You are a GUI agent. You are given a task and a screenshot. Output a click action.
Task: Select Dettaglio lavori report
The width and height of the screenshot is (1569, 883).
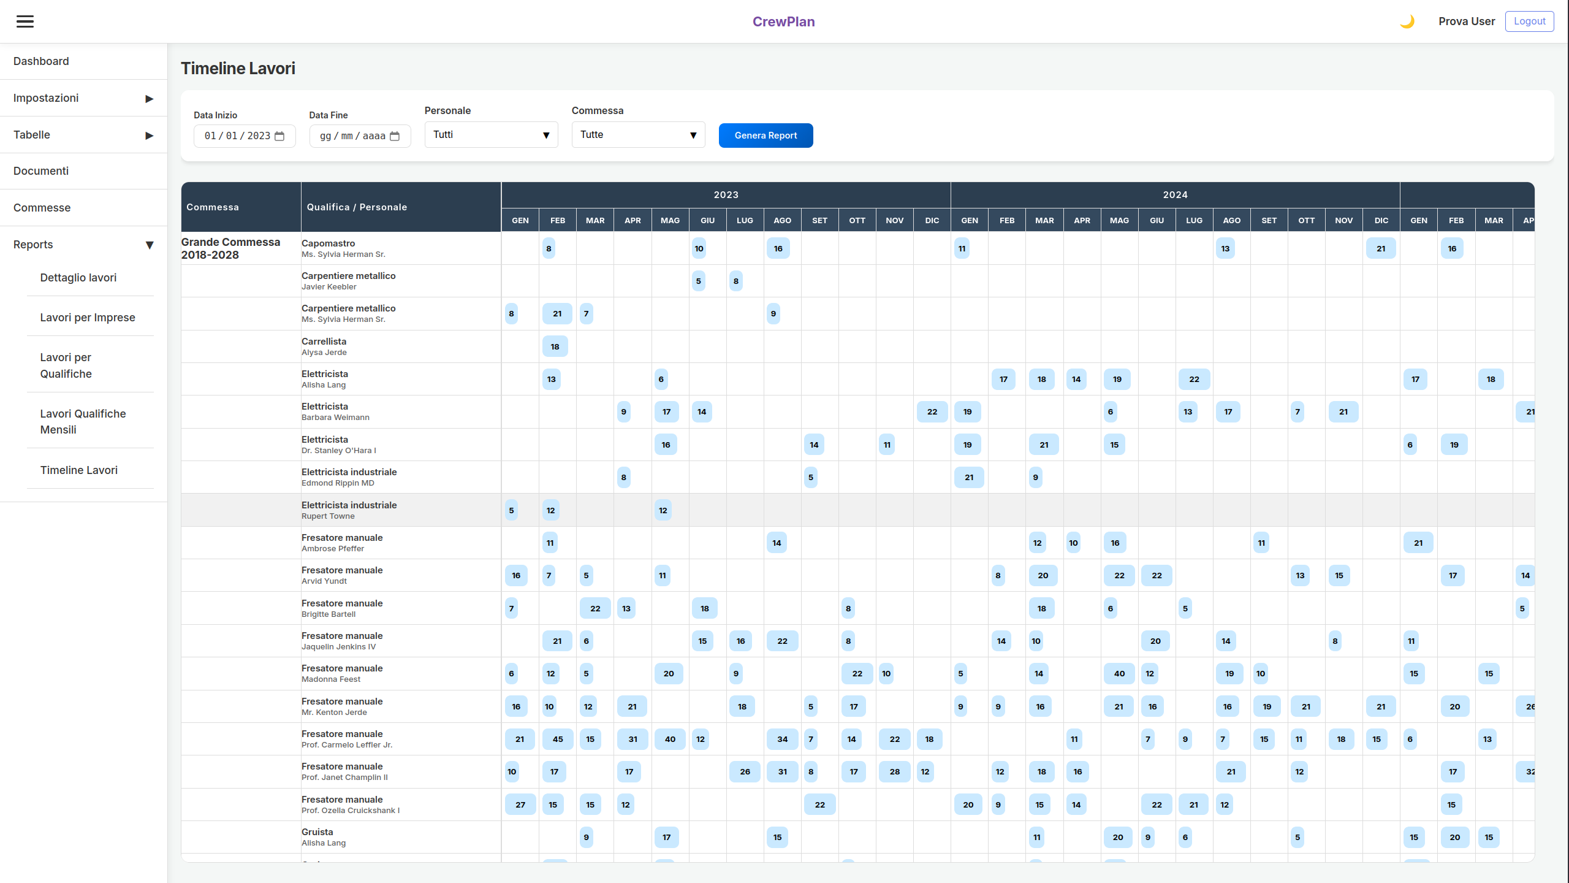(78, 278)
